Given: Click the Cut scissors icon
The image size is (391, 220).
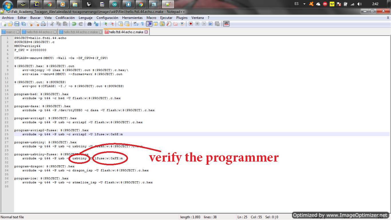Looking at the screenshot, I should tap(52, 24).
